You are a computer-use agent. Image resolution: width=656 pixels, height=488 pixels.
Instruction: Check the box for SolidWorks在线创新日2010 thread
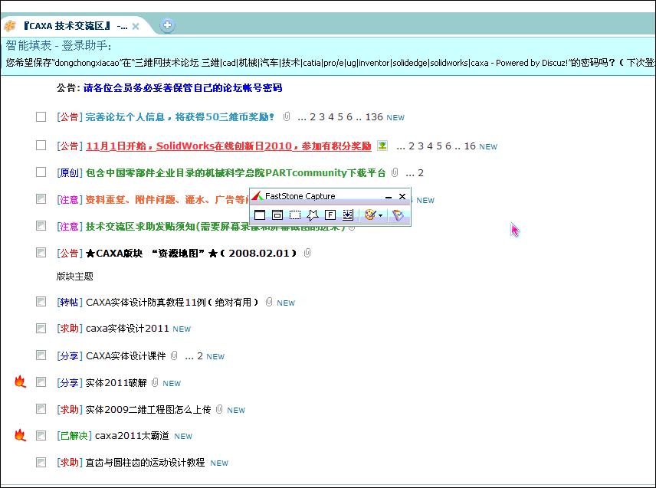point(41,145)
